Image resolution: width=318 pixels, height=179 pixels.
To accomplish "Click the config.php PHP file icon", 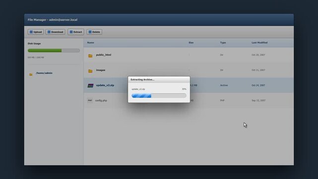I will point(90,100).
